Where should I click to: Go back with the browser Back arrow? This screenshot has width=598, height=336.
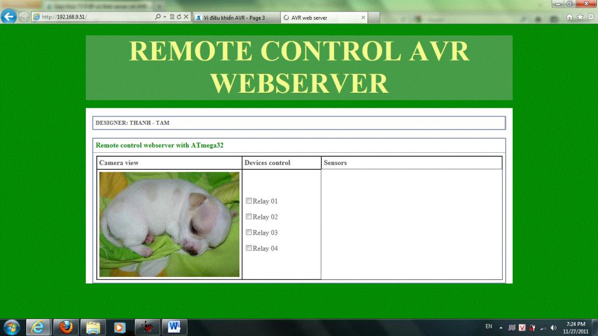8,16
